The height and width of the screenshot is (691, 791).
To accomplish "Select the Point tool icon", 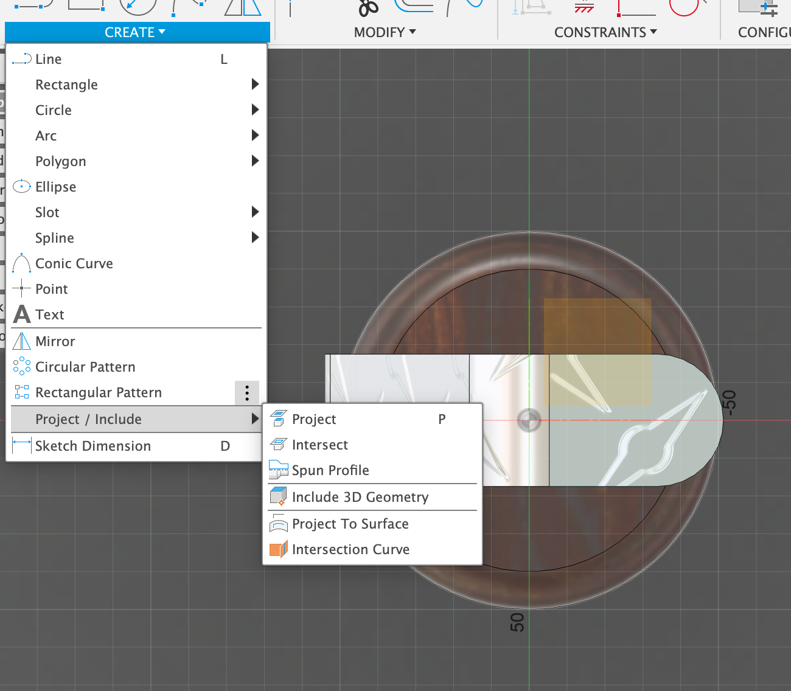I will tap(22, 289).
